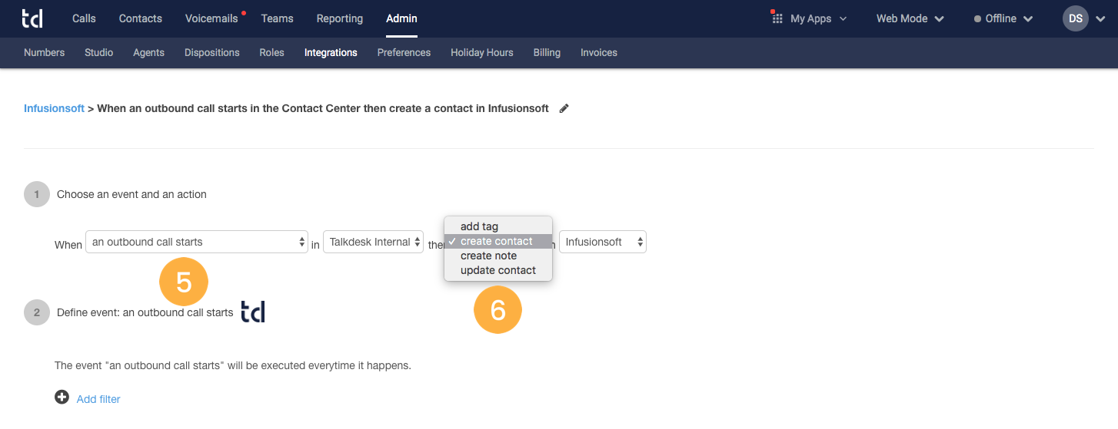Click the Talkdesk logo beside Define event
Image resolution: width=1118 pixels, height=429 pixels.
(x=253, y=312)
